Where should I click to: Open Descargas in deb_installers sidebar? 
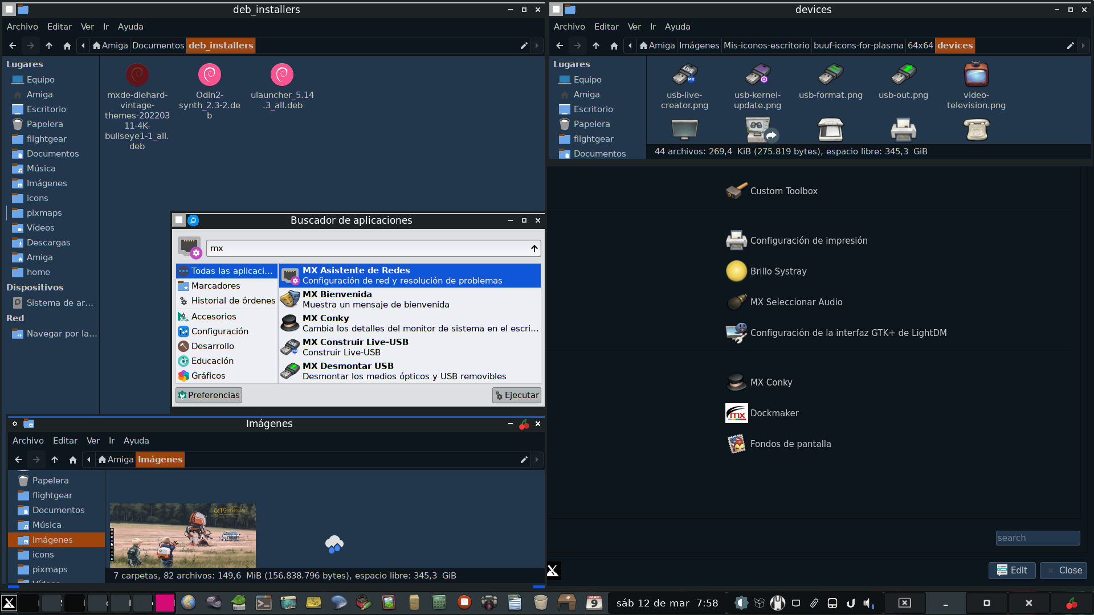tap(48, 243)
